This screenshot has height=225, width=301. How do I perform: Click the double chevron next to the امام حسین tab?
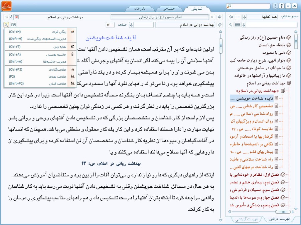click(x=212, y=17)
